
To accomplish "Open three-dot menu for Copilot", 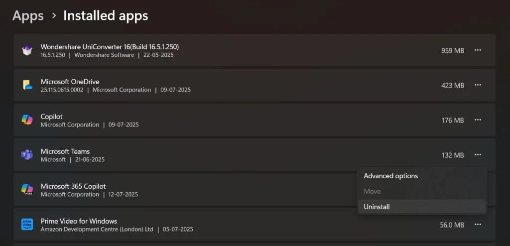I will (478, 120).
